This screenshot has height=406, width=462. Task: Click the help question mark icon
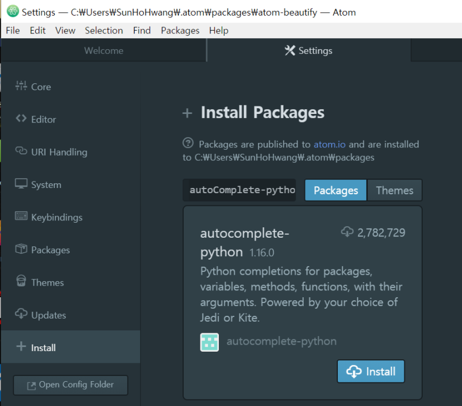tap(188, 143)
